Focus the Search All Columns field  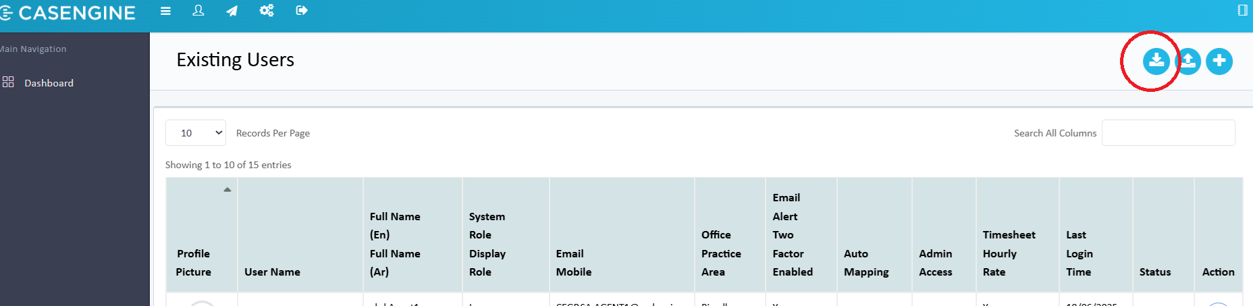coord(1169,133)
